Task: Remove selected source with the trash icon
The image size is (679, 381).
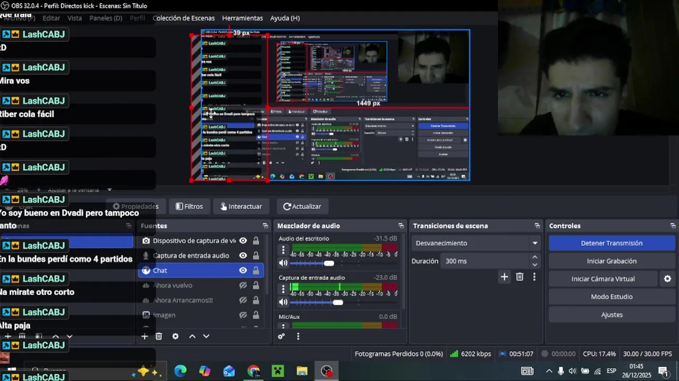Action: (x=159, y=336)
